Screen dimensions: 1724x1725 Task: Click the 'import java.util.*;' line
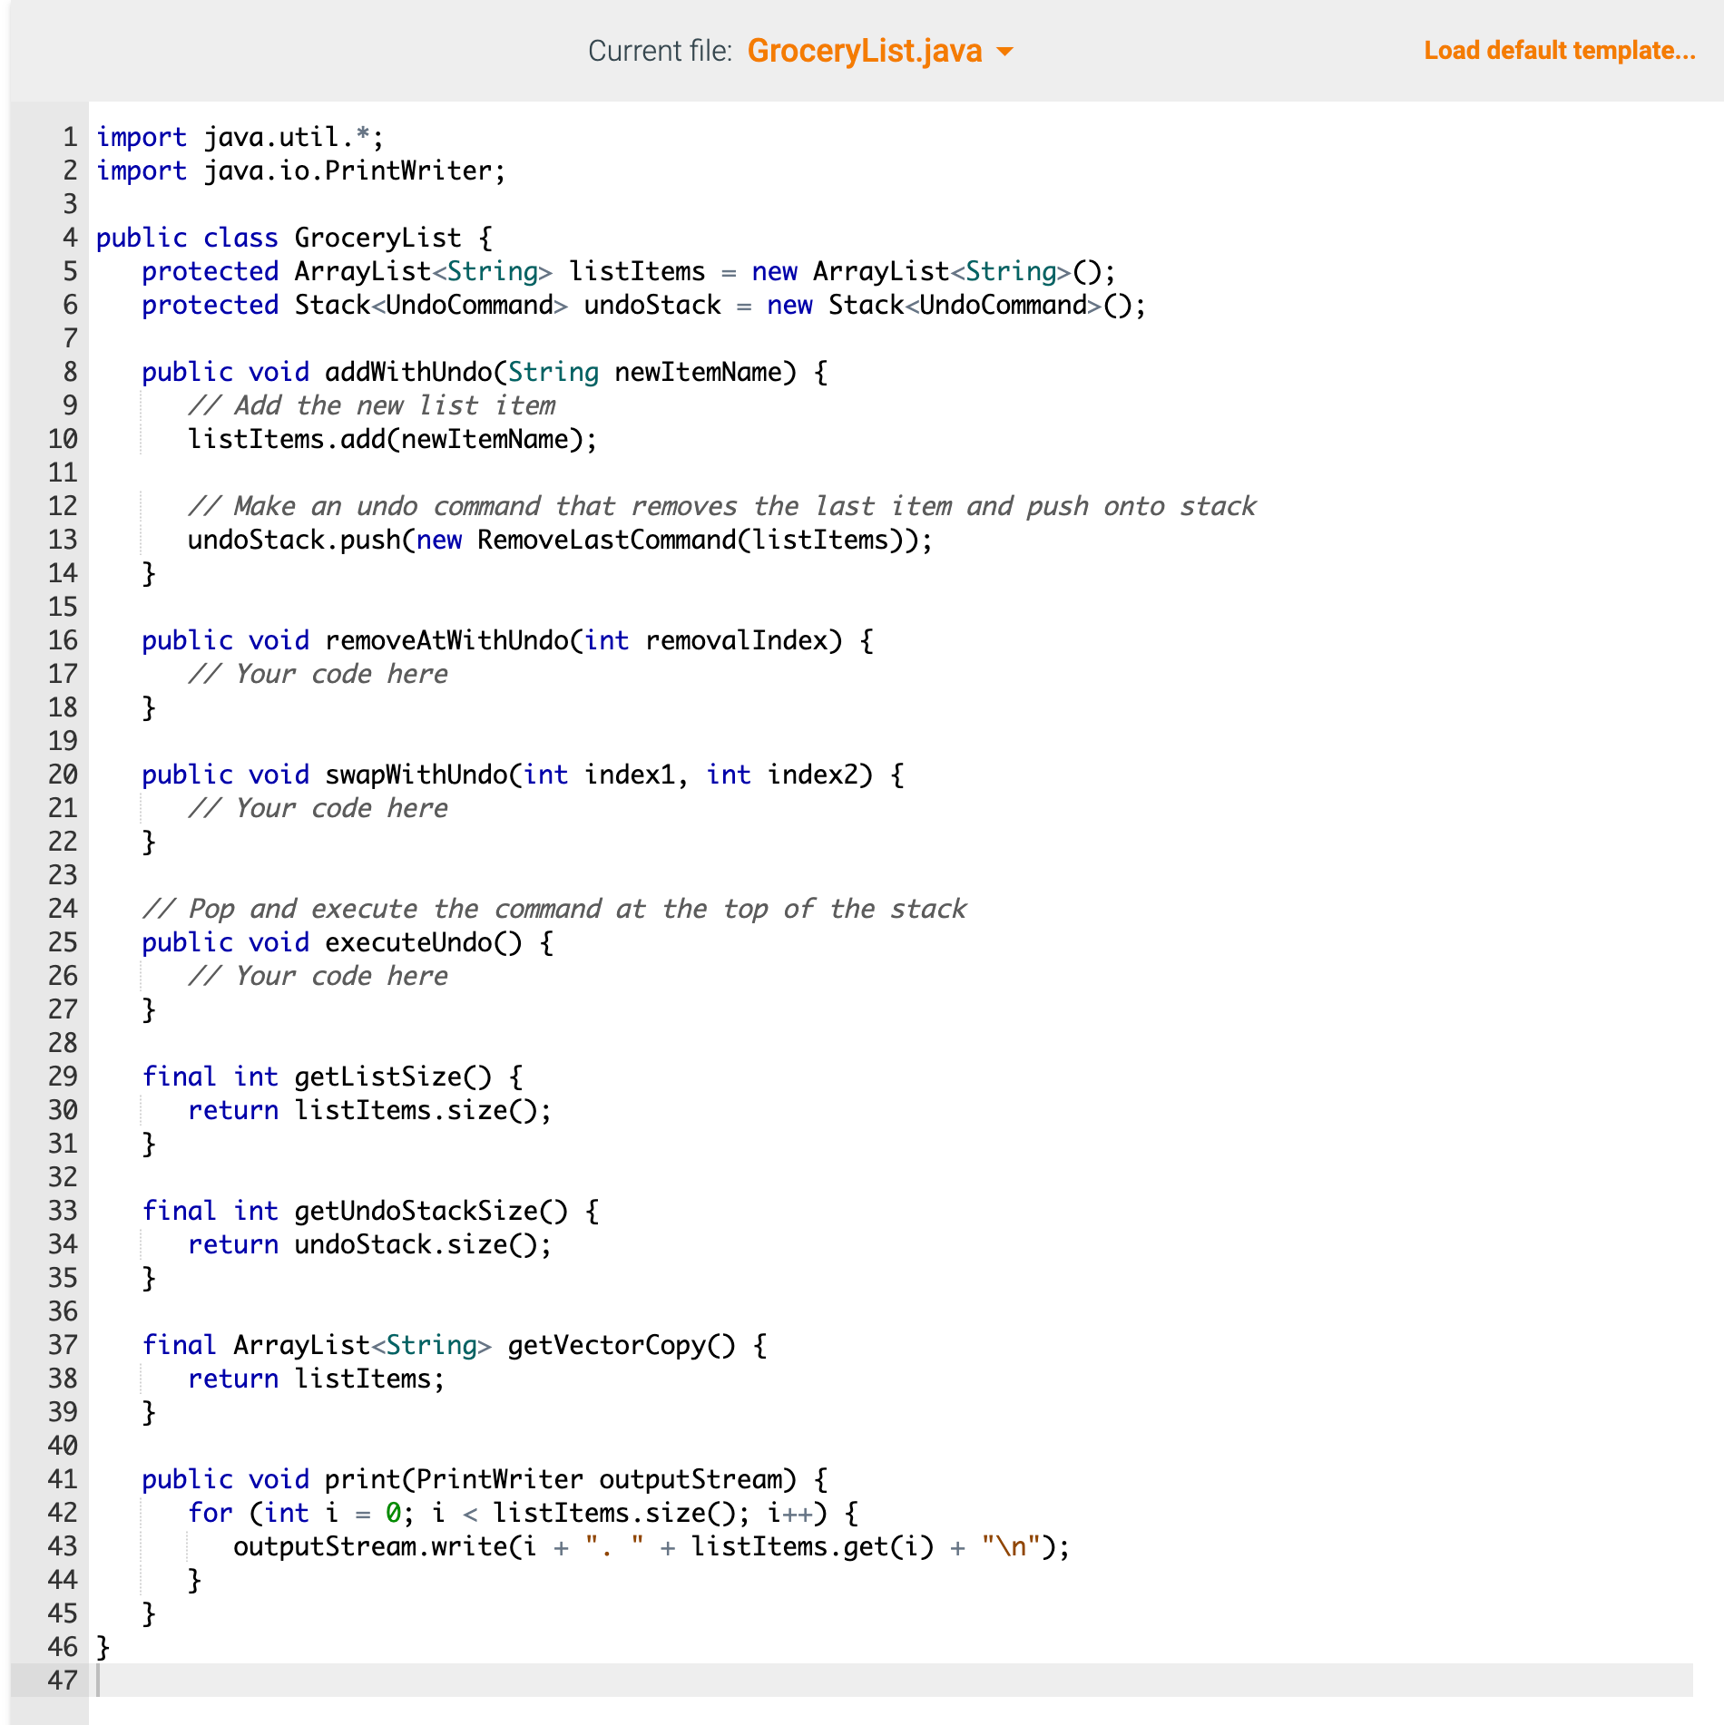(x=240, y=137)
